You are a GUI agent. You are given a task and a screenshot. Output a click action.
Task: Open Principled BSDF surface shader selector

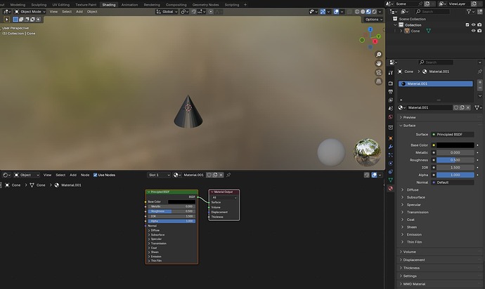453,135
